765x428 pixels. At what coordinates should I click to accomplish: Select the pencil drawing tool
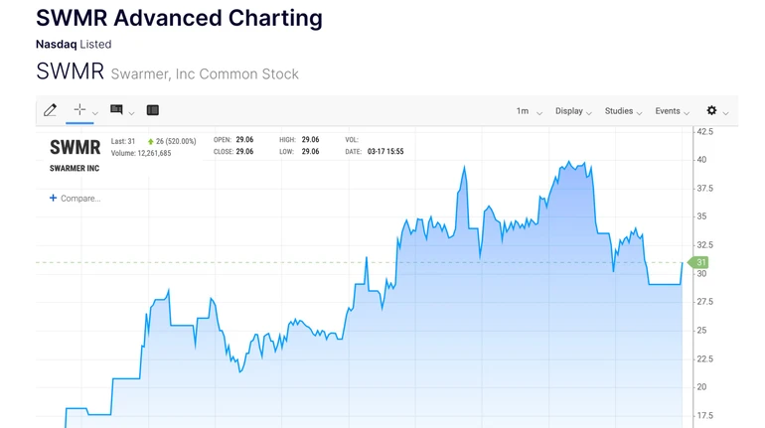50,110
